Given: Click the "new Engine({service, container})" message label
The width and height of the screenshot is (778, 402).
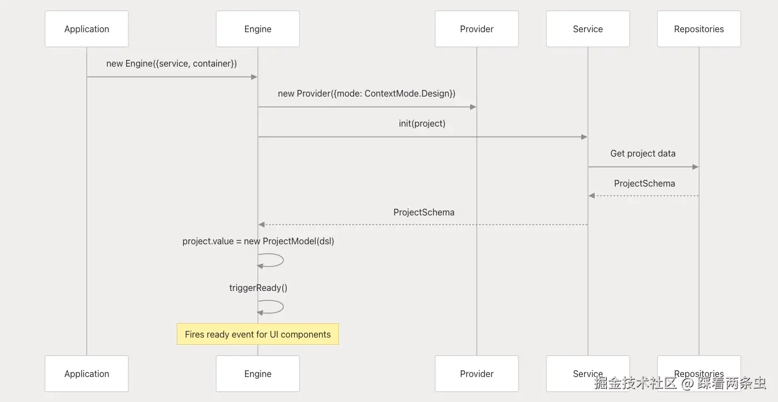Looking at the screenshot, I should click(x=172, y=63).
